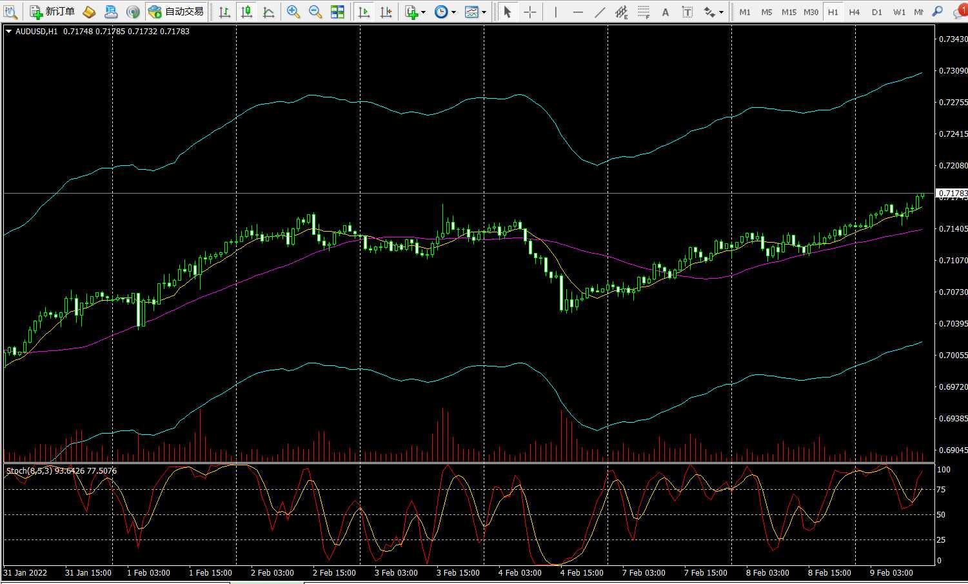Open the cloud hosting icon beside the book icon
The image size is (968, 584).
[111, 12]
